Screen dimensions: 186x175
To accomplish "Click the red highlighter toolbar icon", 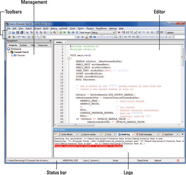I will point(86,37).
